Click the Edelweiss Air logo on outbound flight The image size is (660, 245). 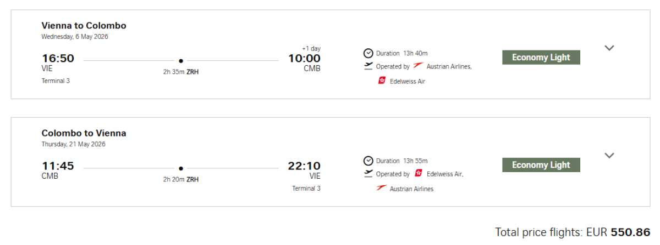point(382,81)
